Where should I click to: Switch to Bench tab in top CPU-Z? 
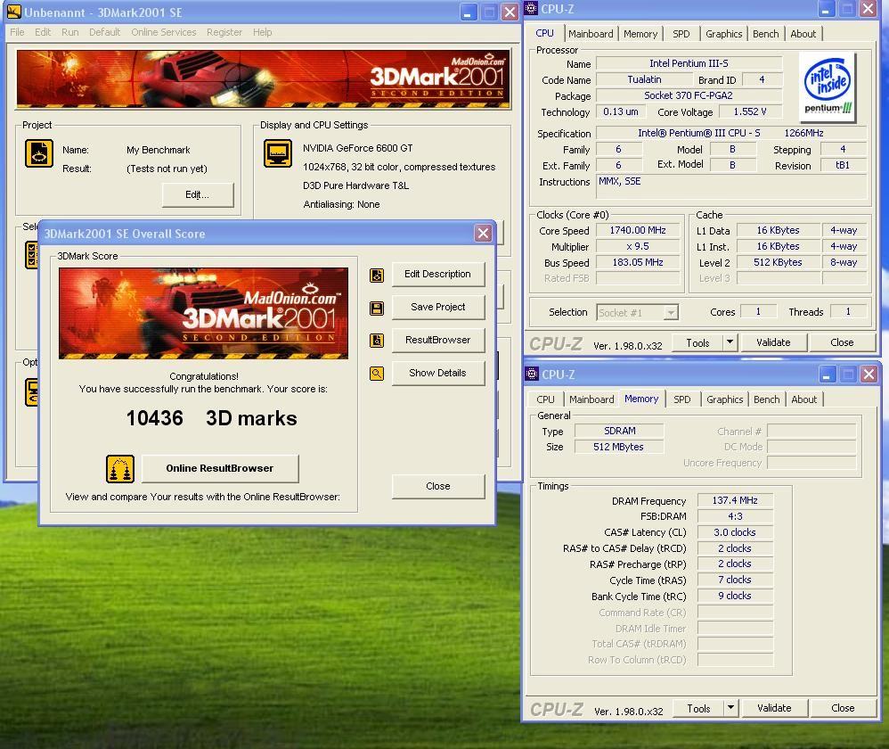tap(765, 34)
